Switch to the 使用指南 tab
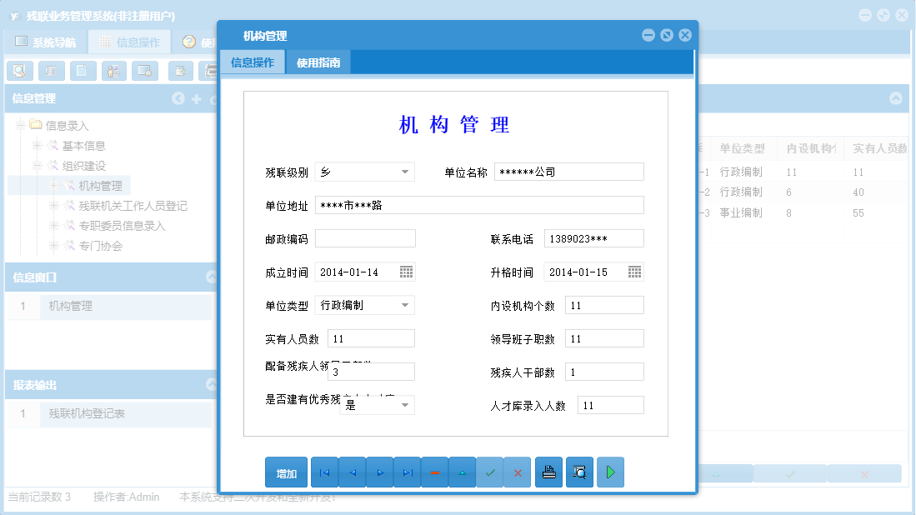Viewport: 916px width, 515px height. coord(318,62)
